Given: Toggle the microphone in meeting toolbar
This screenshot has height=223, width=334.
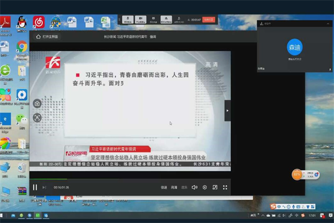Looking at the screenshot, I should [x=128, y=20].
